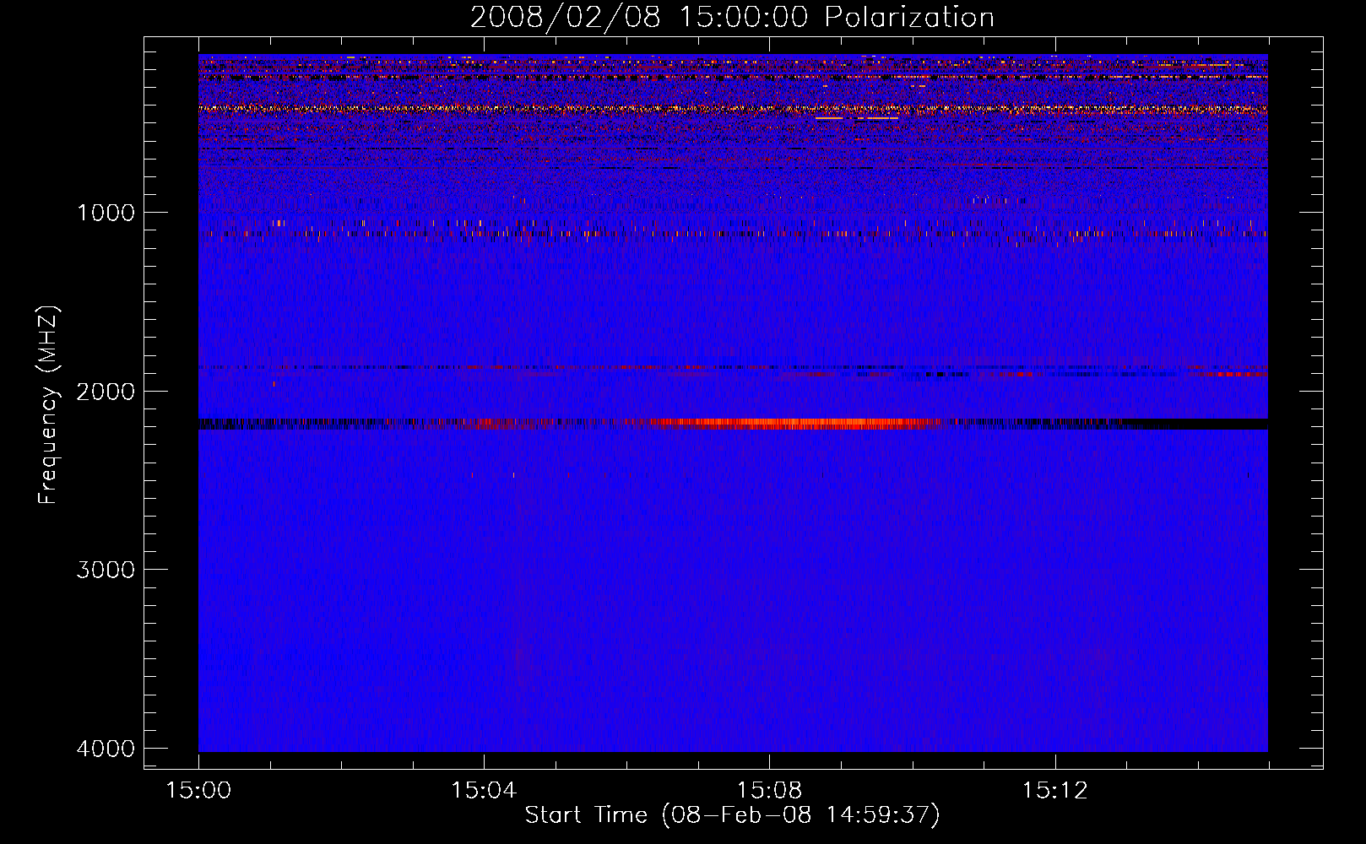The height and width of the screenshot is (844, 1366).
Task: Click the black band at 2200 MHz after 15:12
Action: pos(1195,424)
